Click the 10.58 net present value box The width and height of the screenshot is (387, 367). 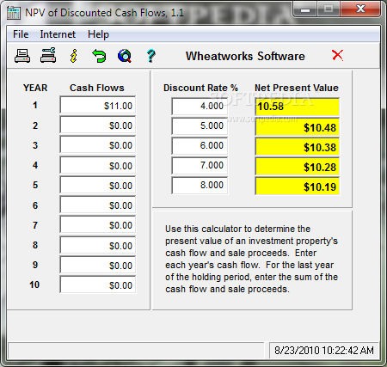(x=297, y=107)
